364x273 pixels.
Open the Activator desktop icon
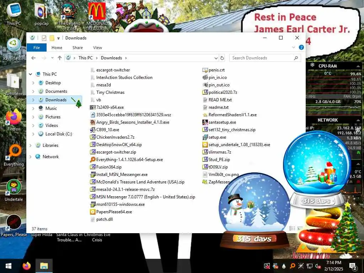click(x=14, y=85)
